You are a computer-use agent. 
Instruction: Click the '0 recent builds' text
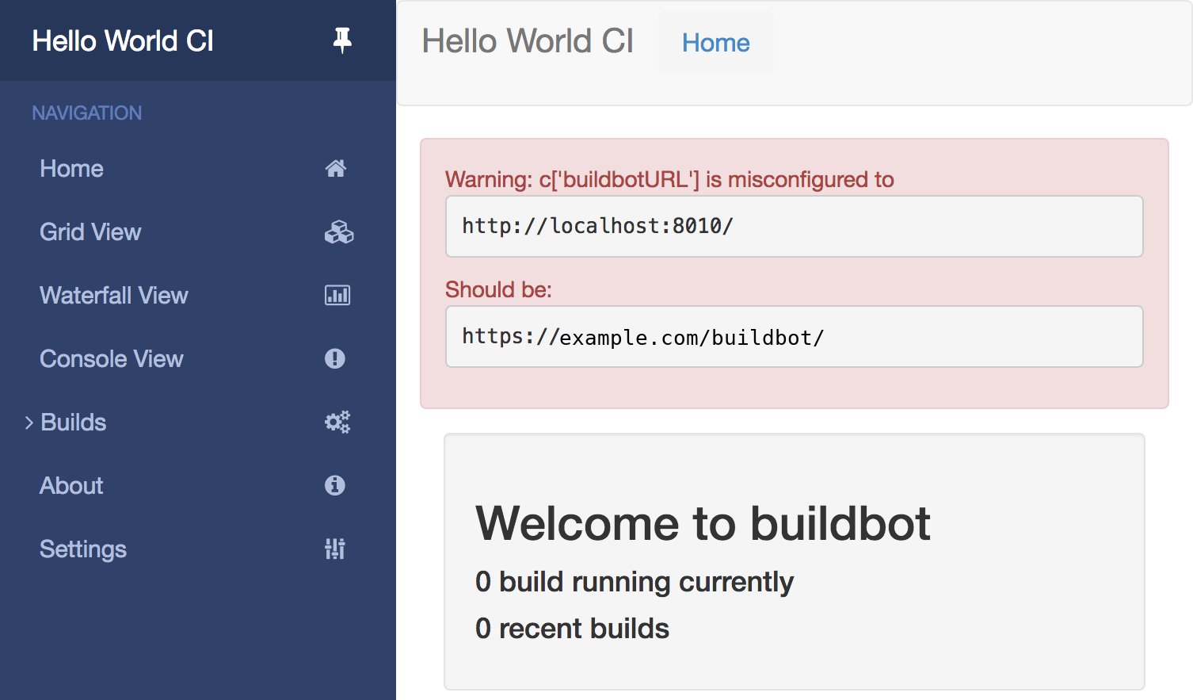click(572, 629)
